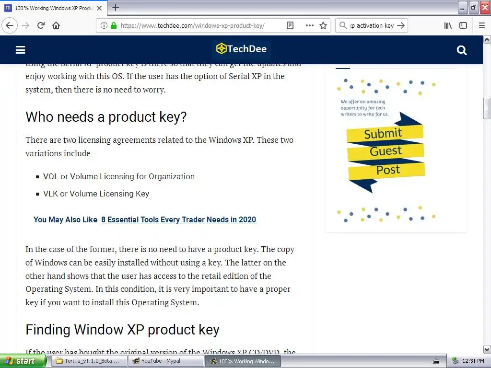Screen dimensions: 491x368
Task: Switch to YouTube - Mypal taskbar window
Action: (166, 361)
